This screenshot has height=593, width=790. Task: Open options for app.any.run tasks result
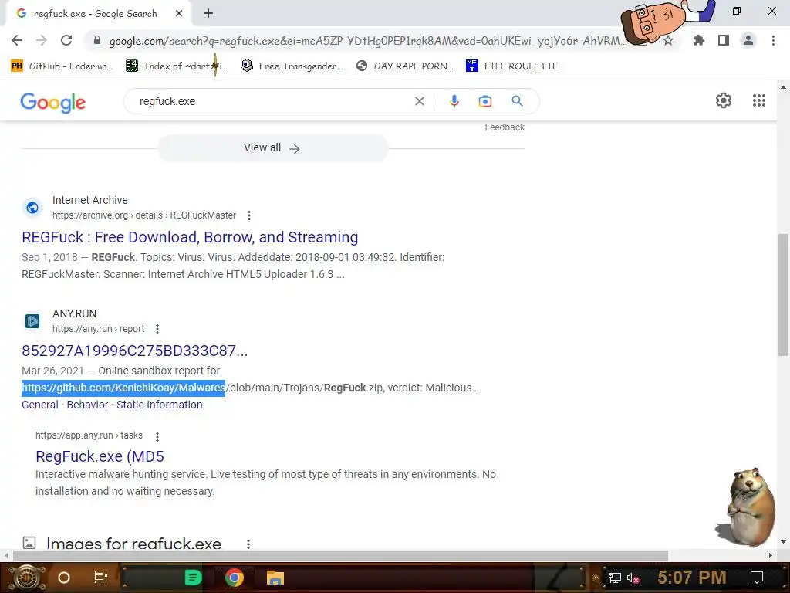157,436
